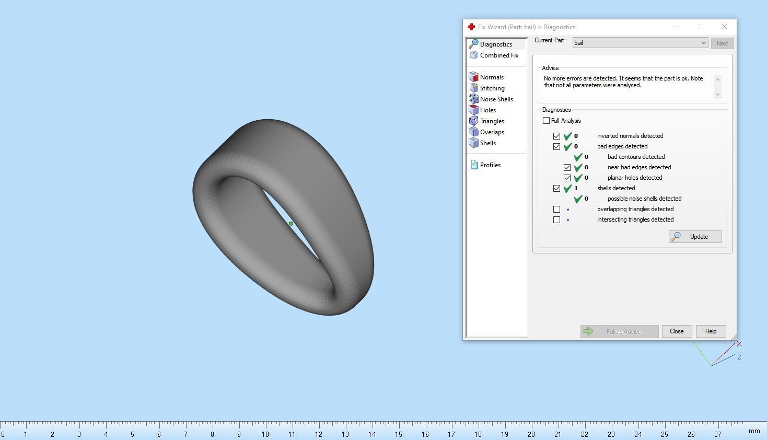767x440 pixels.
Task: Click the Close button
Action: pyautogui.click(x=677, y=331)
